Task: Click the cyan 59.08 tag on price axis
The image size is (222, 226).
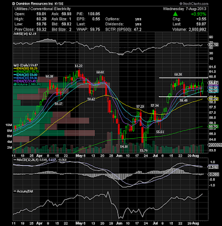Action: (x=213, y=91)
